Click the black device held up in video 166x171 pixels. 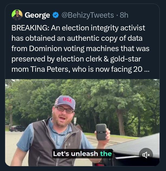click(x=102, y=132)
